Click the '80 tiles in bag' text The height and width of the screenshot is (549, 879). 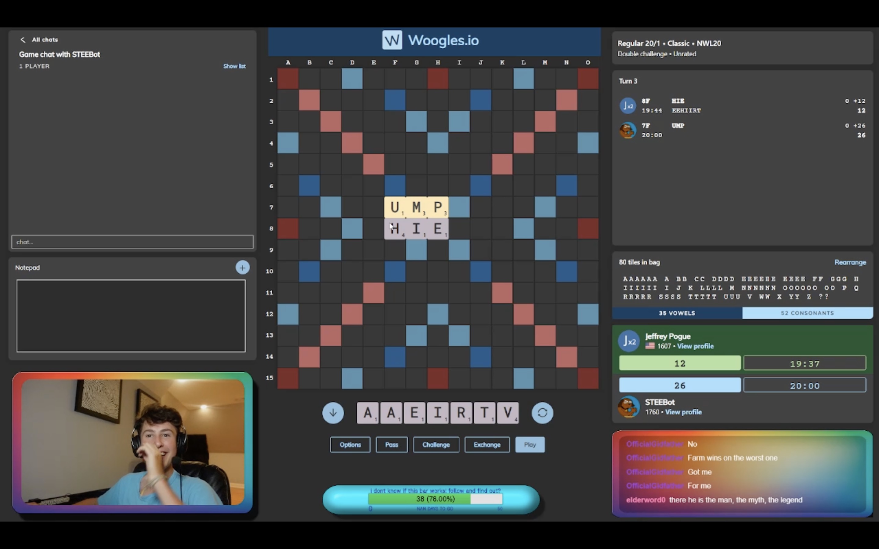click(639, 262)
